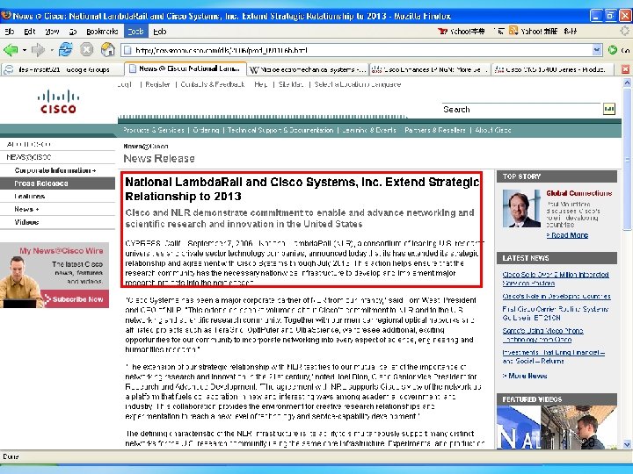Image resolution: width=633 pixels, height=474 pixels.
Task: Click the Register link at page top
Action: click(157, 84)
